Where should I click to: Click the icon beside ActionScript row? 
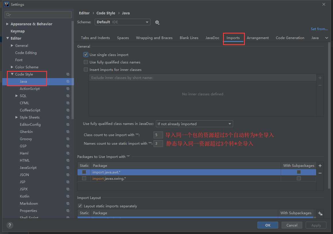[x=68, y=89]
